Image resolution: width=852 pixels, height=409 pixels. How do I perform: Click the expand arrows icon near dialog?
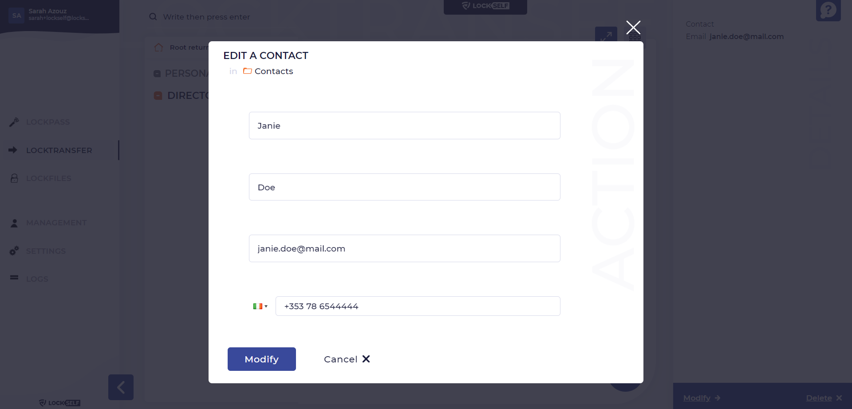606,35
